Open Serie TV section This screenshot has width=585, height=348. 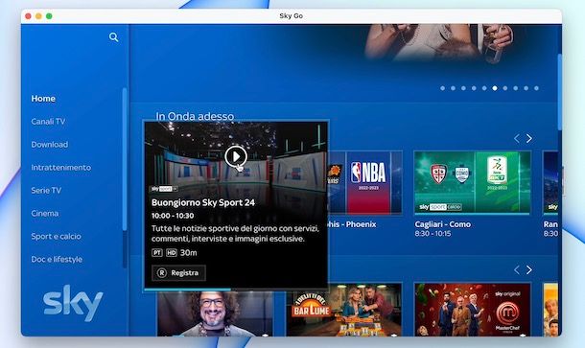46,190
